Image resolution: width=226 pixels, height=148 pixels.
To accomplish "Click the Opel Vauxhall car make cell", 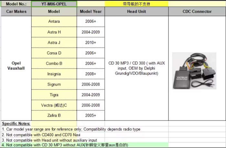I will (16, 65).
